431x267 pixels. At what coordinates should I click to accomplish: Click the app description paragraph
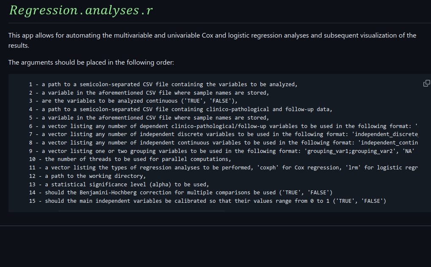point(212,40)
